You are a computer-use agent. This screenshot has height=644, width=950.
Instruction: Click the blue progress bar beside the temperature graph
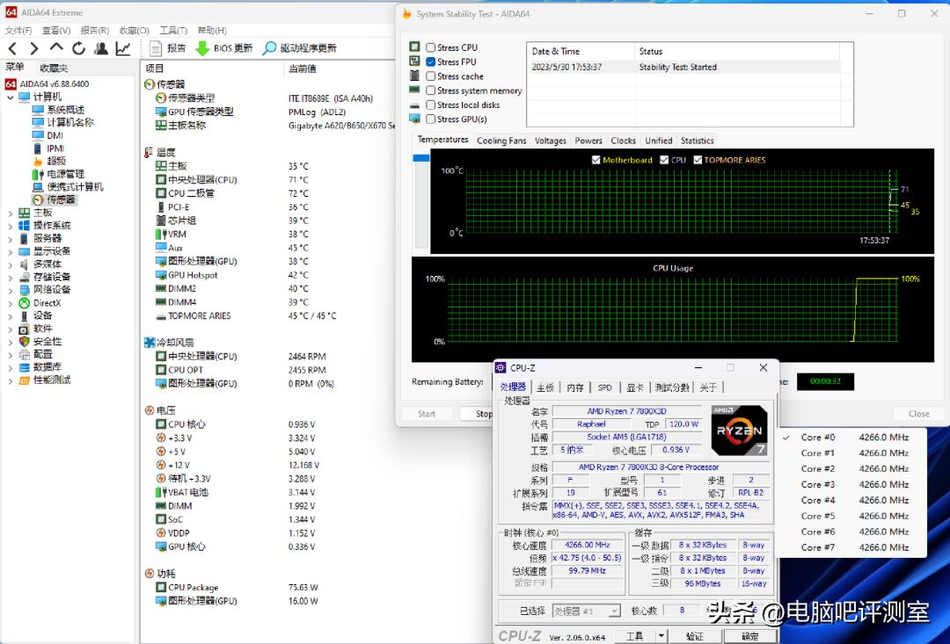point(420,158)
